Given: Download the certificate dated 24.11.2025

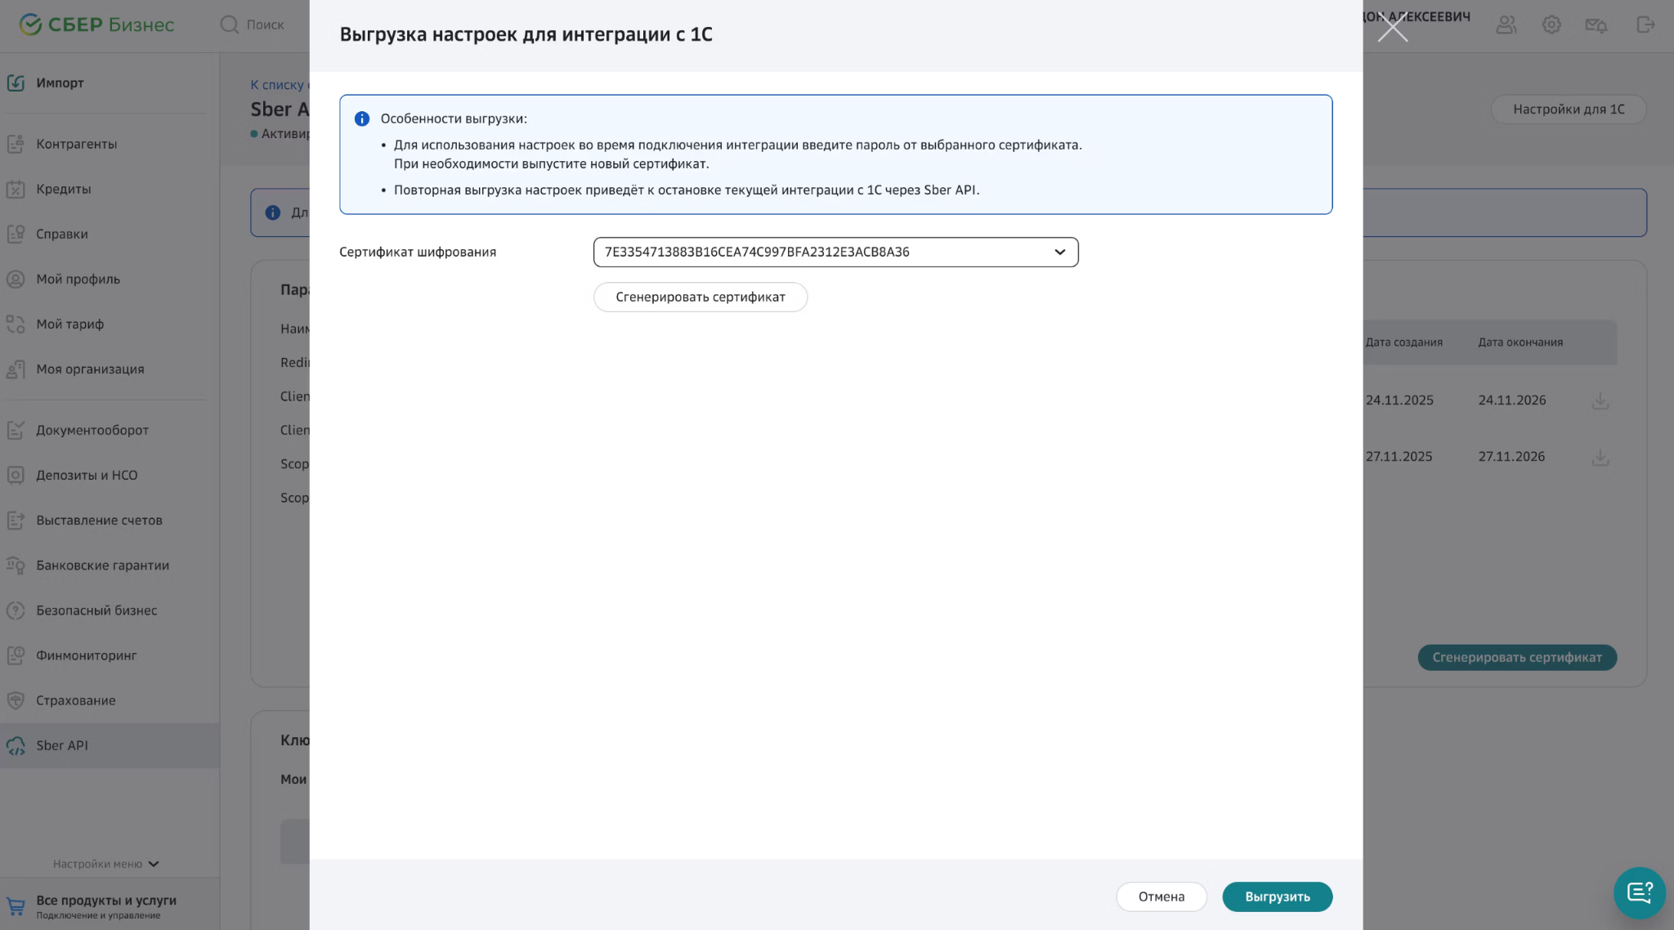Looking at the screenshot, I should point(1600,400).
